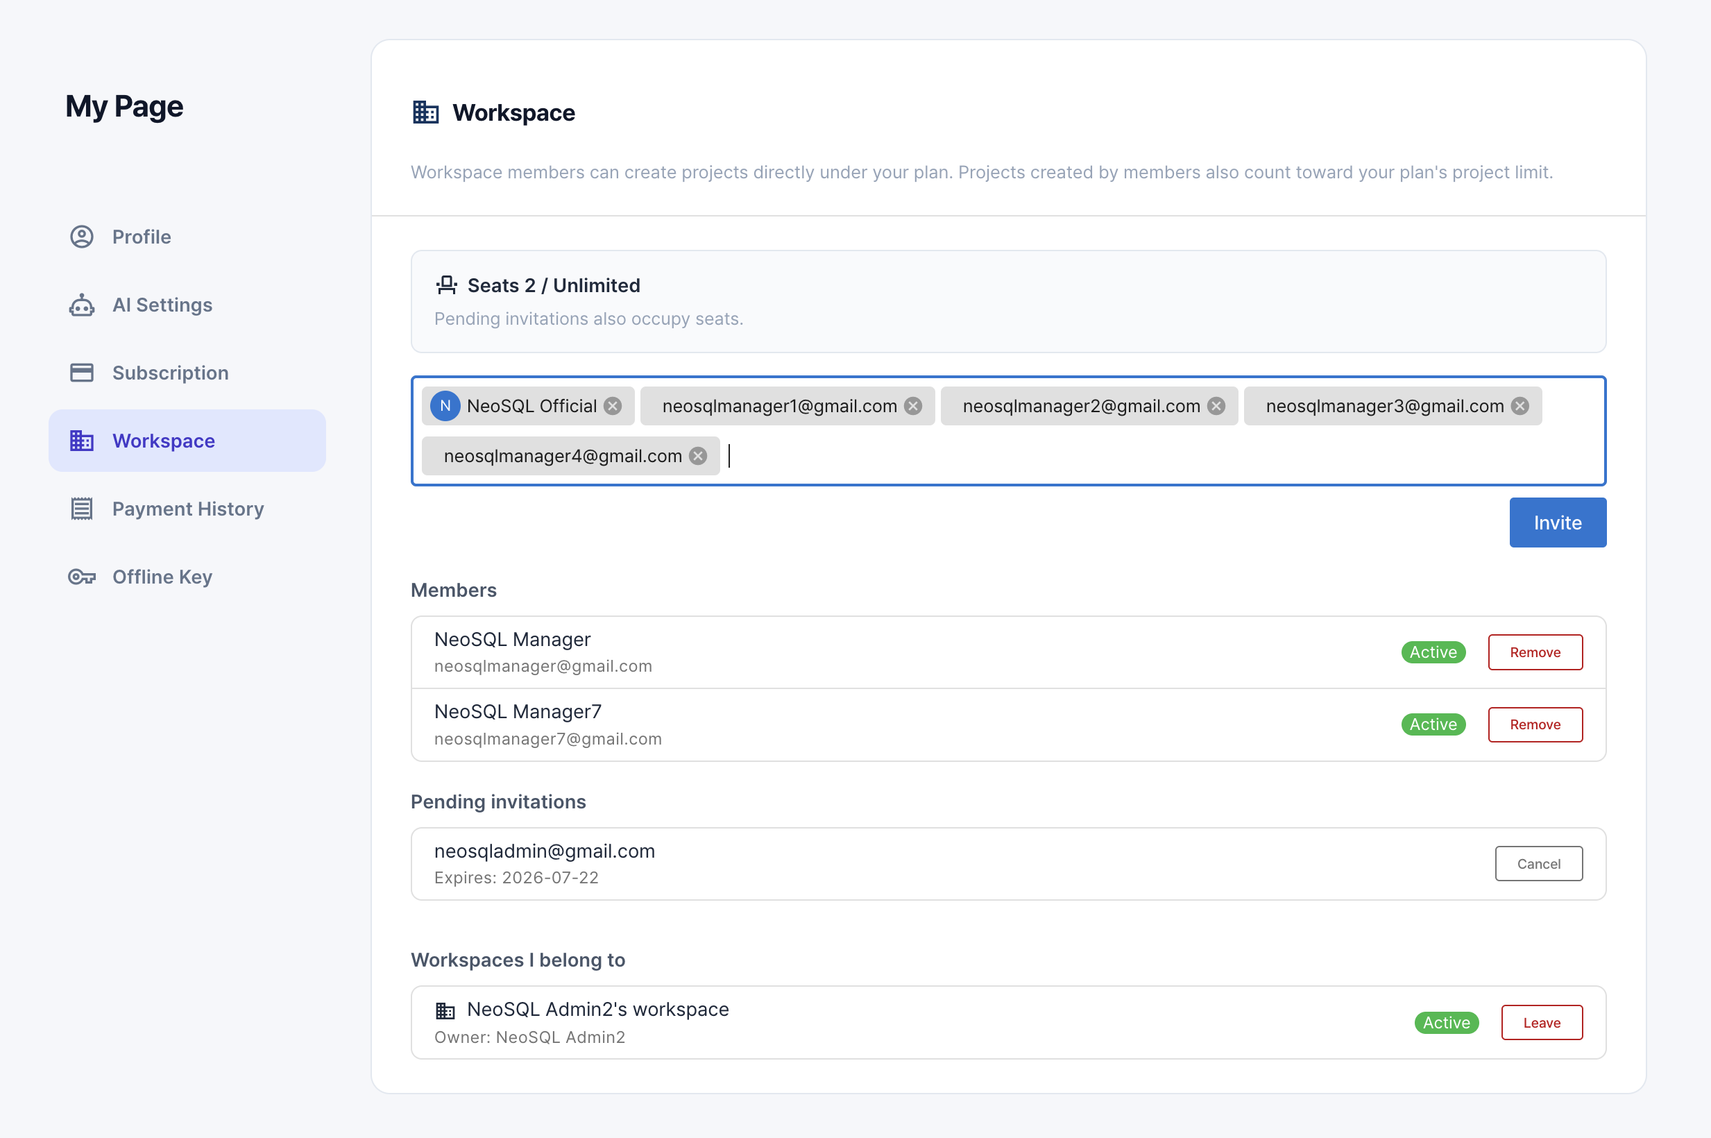Click the "Seats 2 / Unlimited" text
Screen dimensions: 1711x1138
(554, 285)
